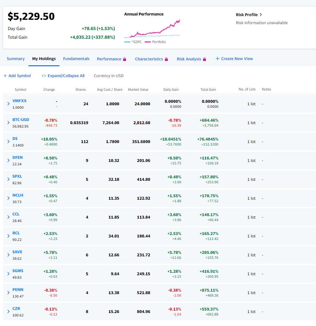Open the SPXL symbol link

tap(17, 176)
